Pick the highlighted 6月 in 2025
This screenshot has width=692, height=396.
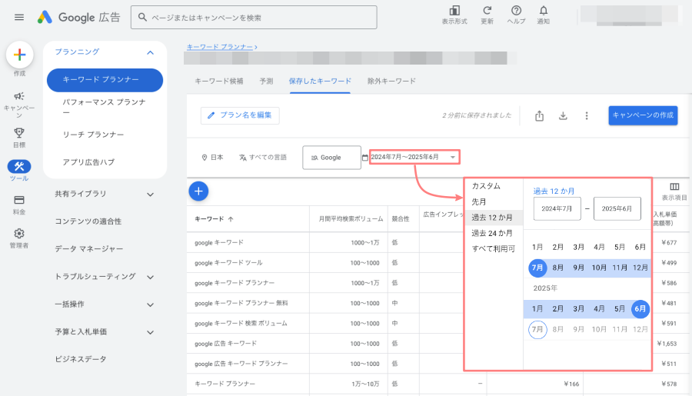tap(640, 309)
